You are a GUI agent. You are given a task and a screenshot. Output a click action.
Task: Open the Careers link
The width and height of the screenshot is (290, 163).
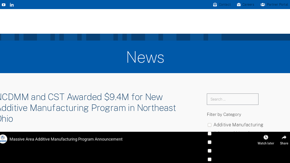(x=248, y=5)
